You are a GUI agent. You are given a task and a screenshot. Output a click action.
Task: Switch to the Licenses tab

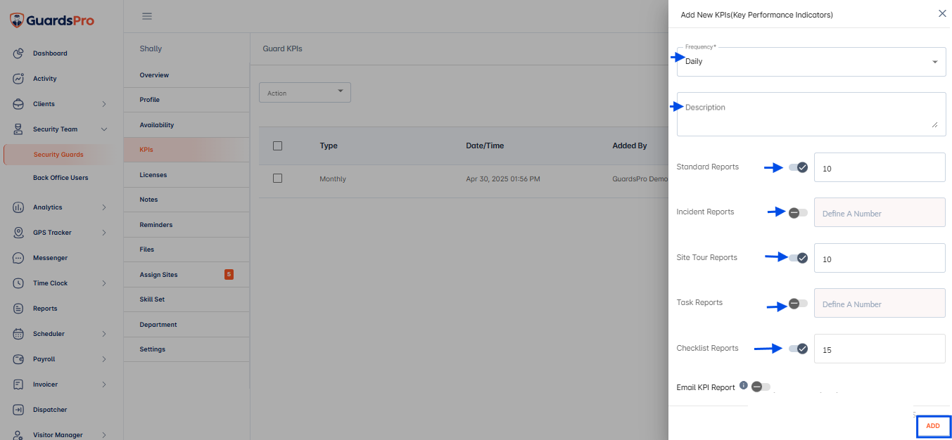click(153, 175)
